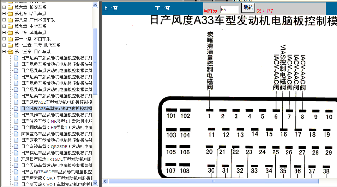Open 日产讴歌车型发动机电脑板控制模块针 page

pyautogui.click(x=56, y=140)
